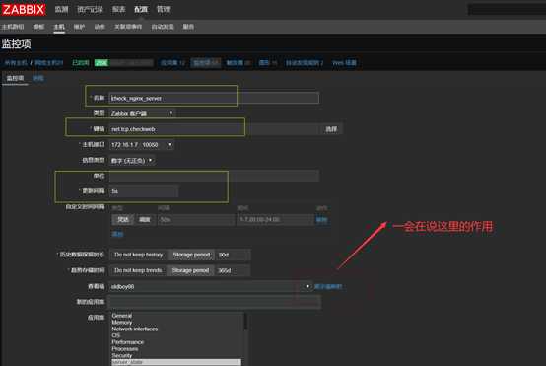The image size is (546, 366).
Task: Select the 主机 submenu item
Action: click(x=59, y=27)
